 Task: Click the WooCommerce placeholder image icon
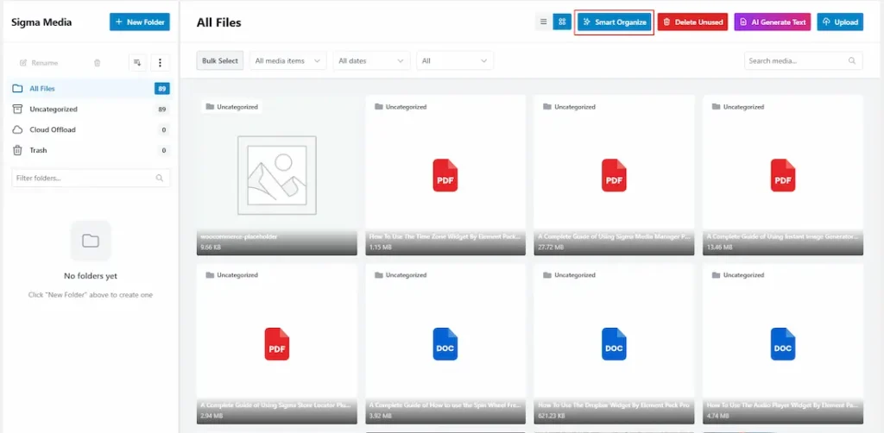pos(276,175)
